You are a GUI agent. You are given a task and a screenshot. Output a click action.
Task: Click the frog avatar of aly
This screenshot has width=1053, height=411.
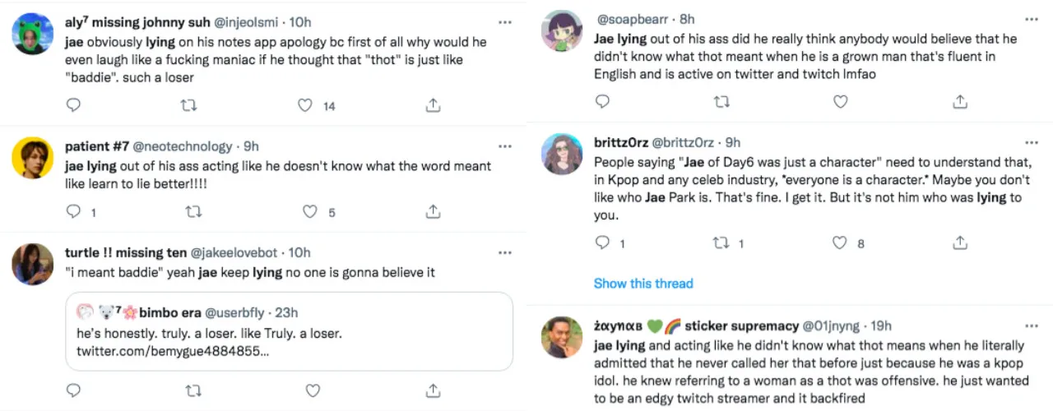point(34,34)
